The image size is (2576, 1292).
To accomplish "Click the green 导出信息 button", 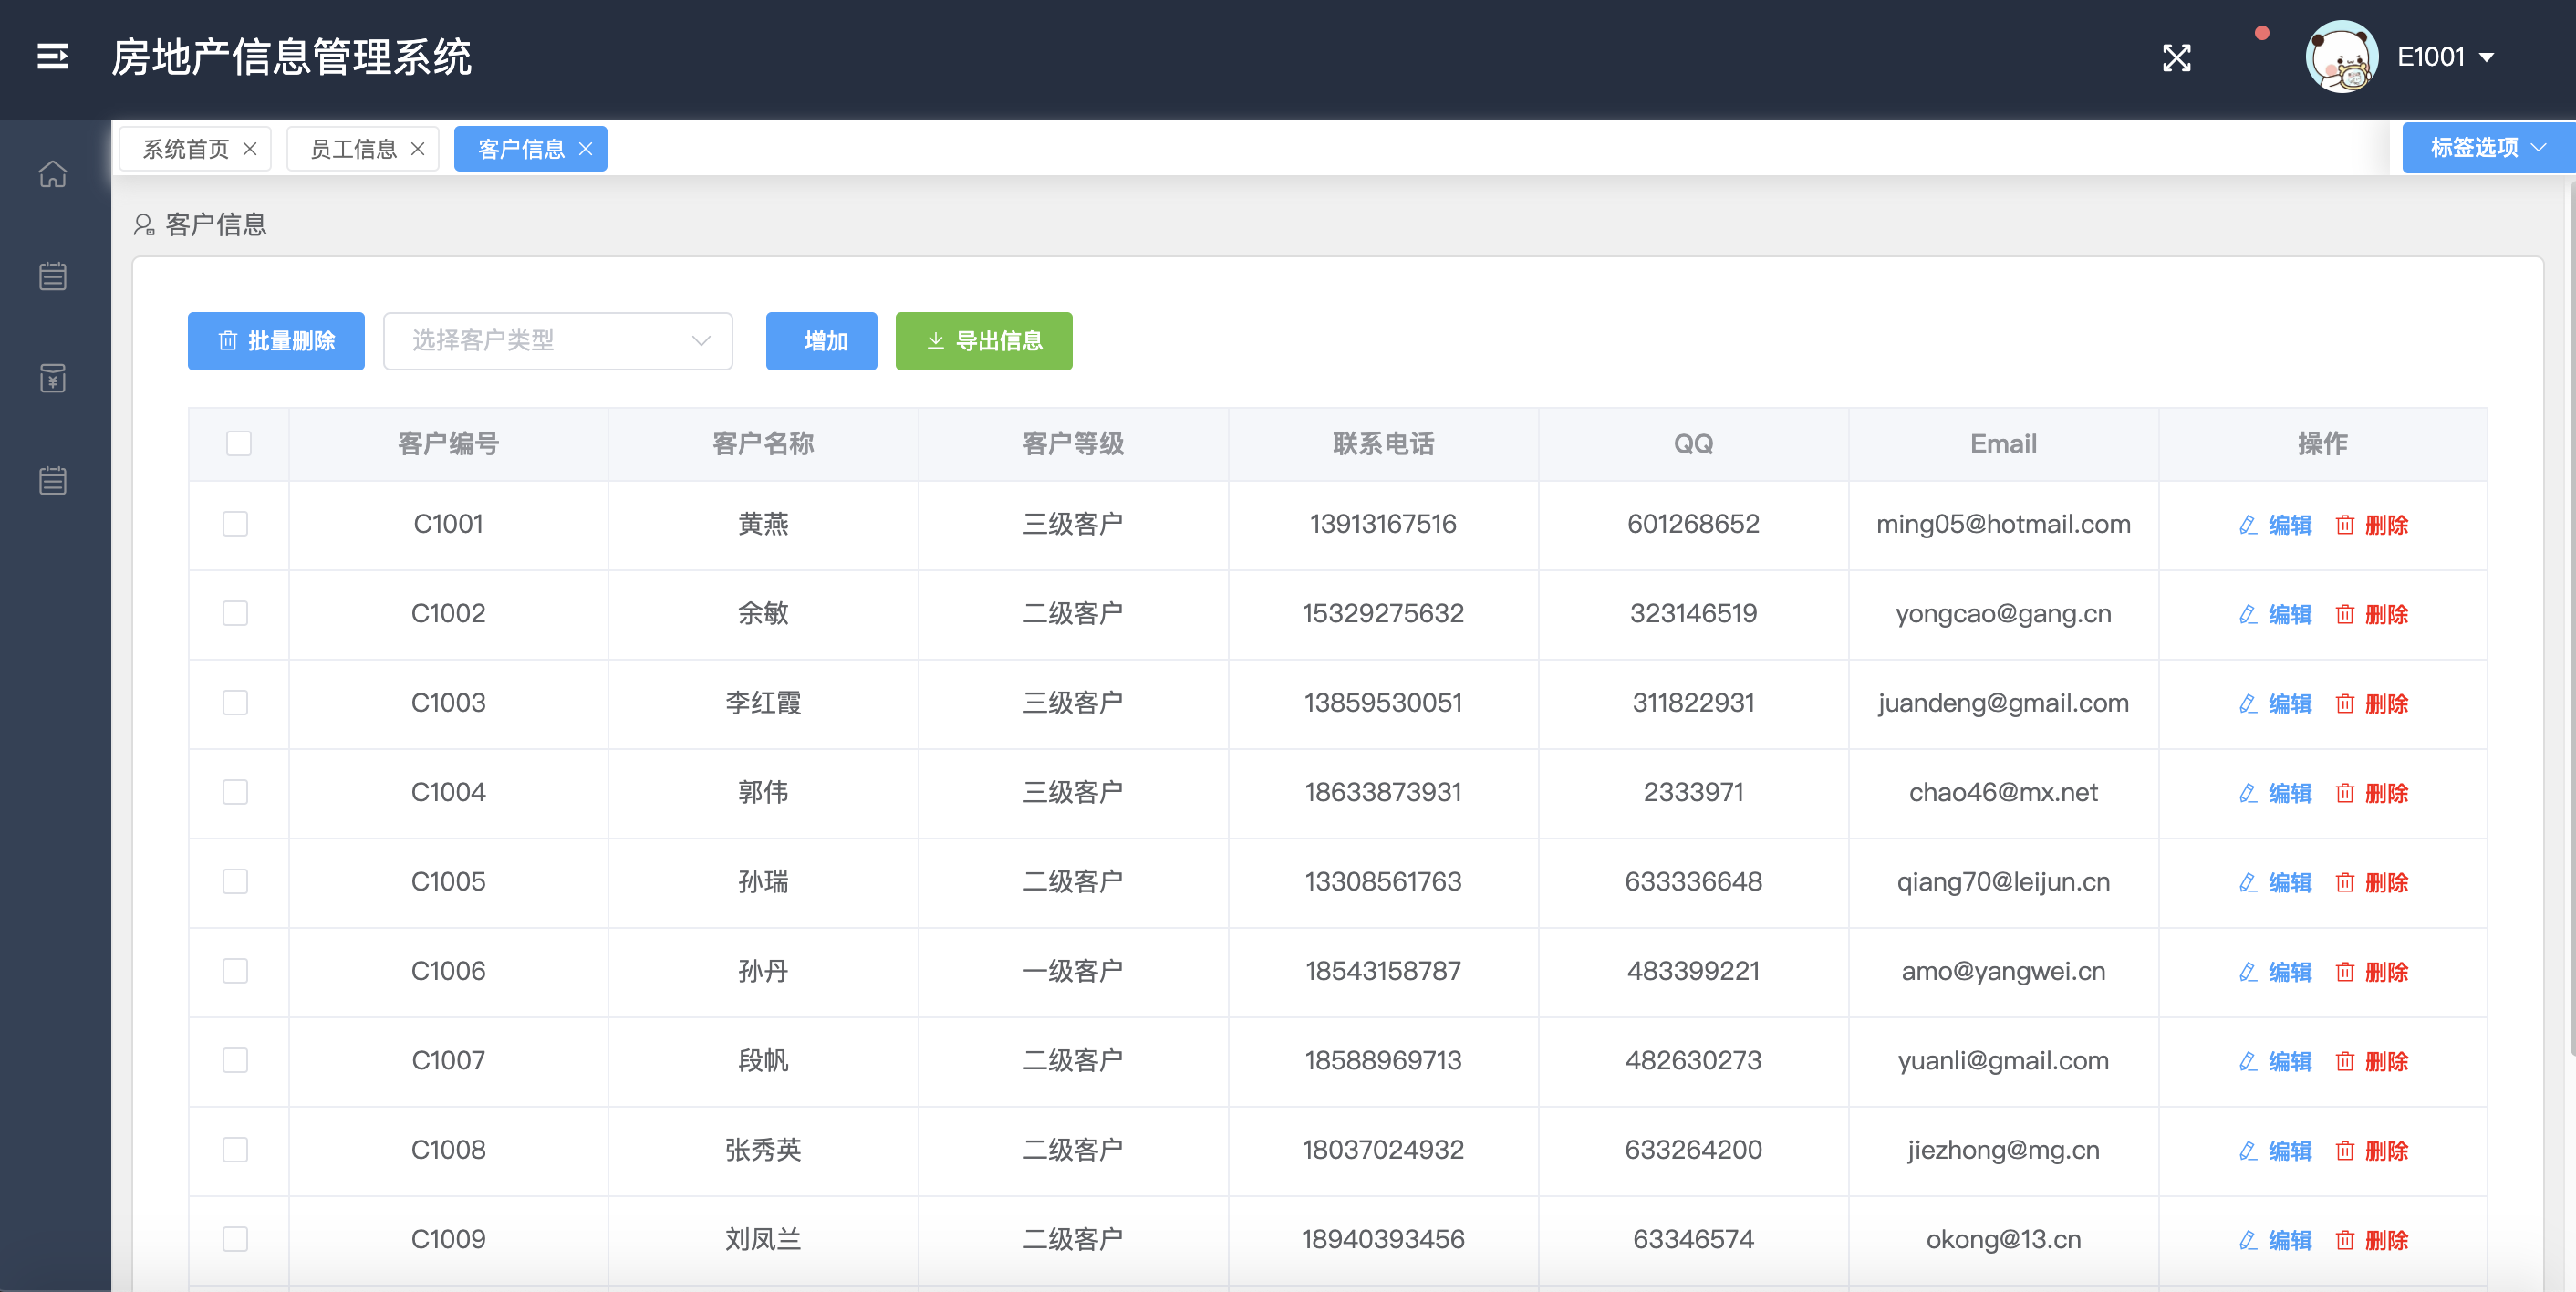I will point(983,341).
